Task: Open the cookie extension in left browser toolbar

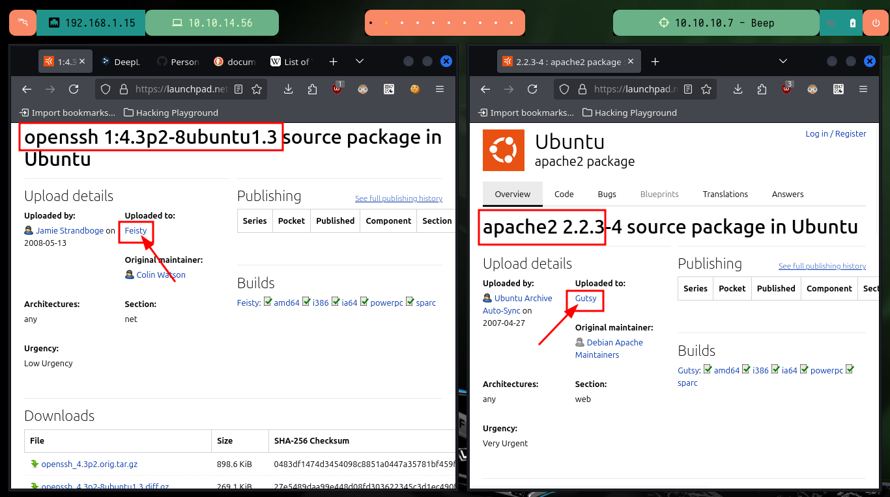Action: pyautogui.click(x=414, y=89)
